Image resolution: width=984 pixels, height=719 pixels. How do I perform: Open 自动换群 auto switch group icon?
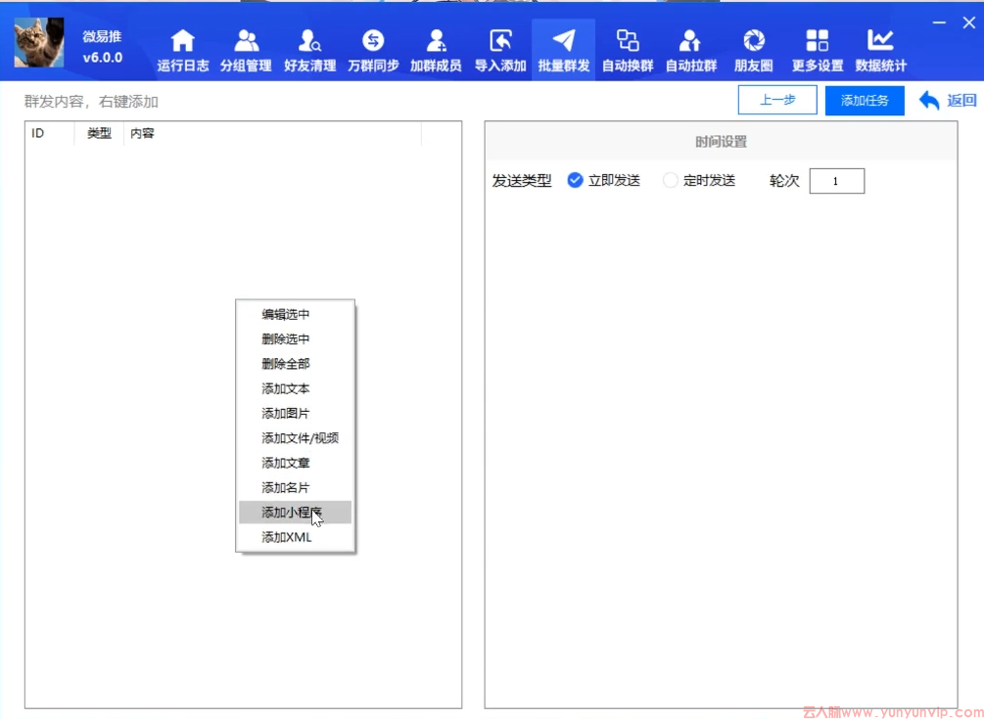628,41
